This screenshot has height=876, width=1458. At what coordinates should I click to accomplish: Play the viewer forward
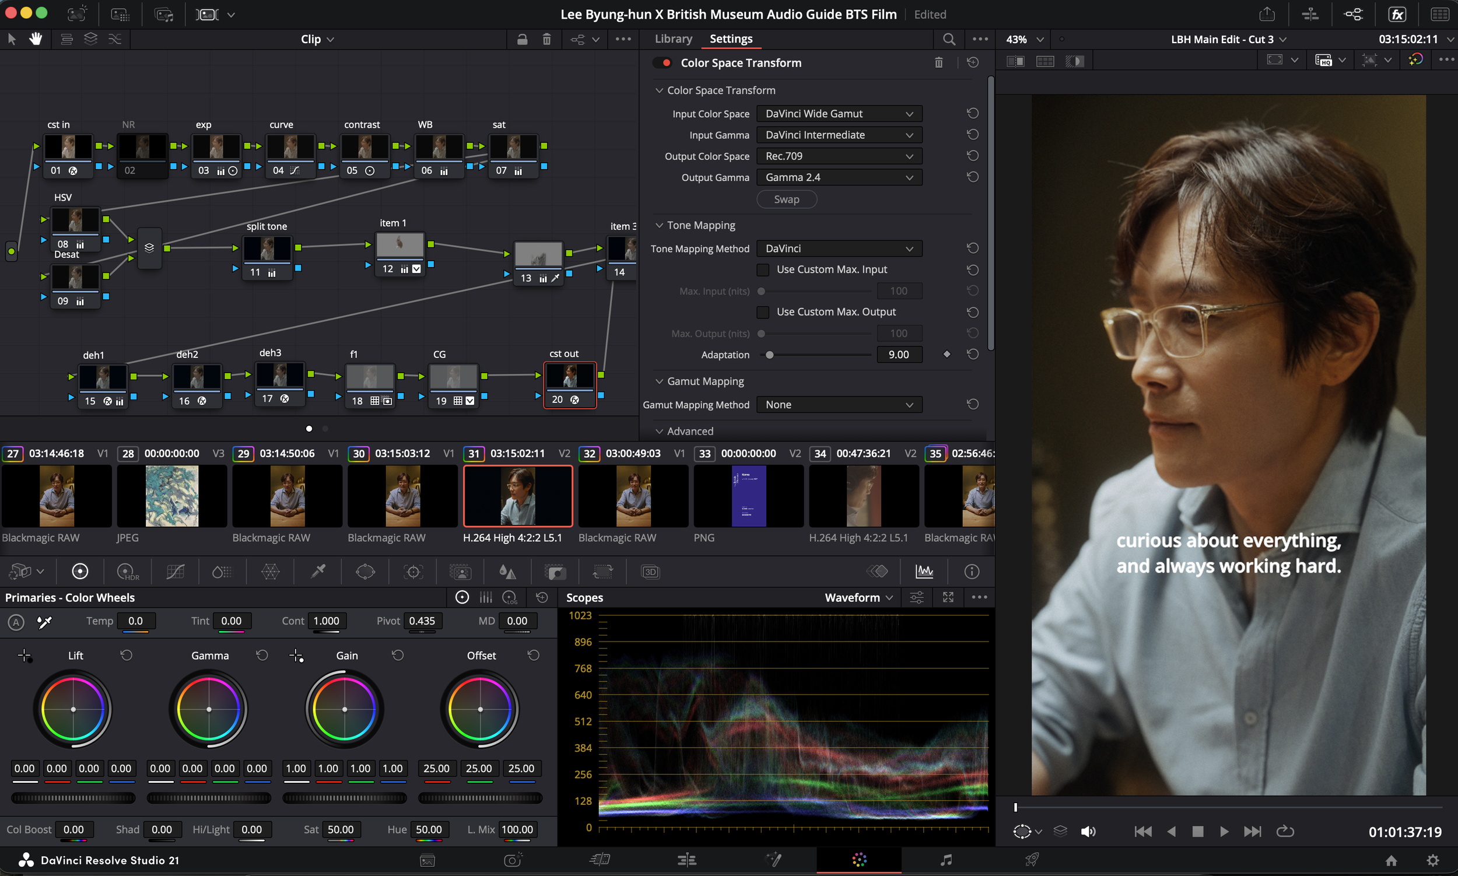tap(1224, 831)
